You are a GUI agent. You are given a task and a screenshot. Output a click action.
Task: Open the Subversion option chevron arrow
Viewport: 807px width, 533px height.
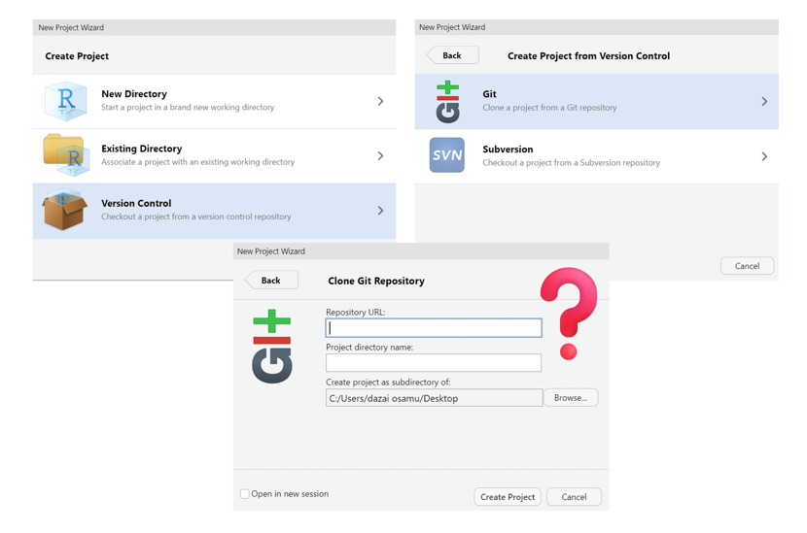click(x=764, y=156)
